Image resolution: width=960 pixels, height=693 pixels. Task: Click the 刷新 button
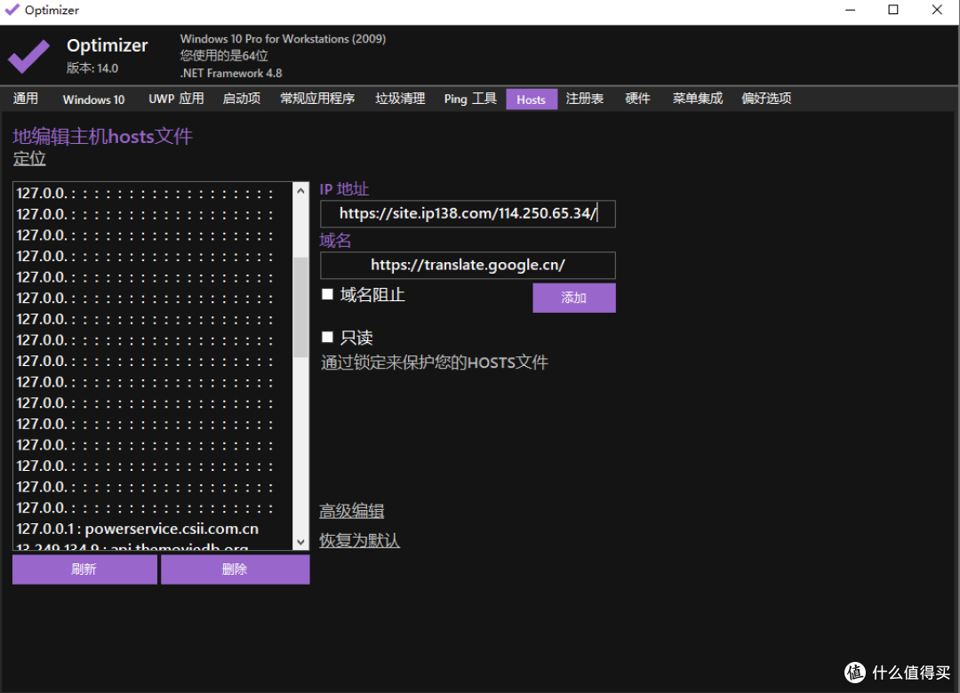point(84,570)
